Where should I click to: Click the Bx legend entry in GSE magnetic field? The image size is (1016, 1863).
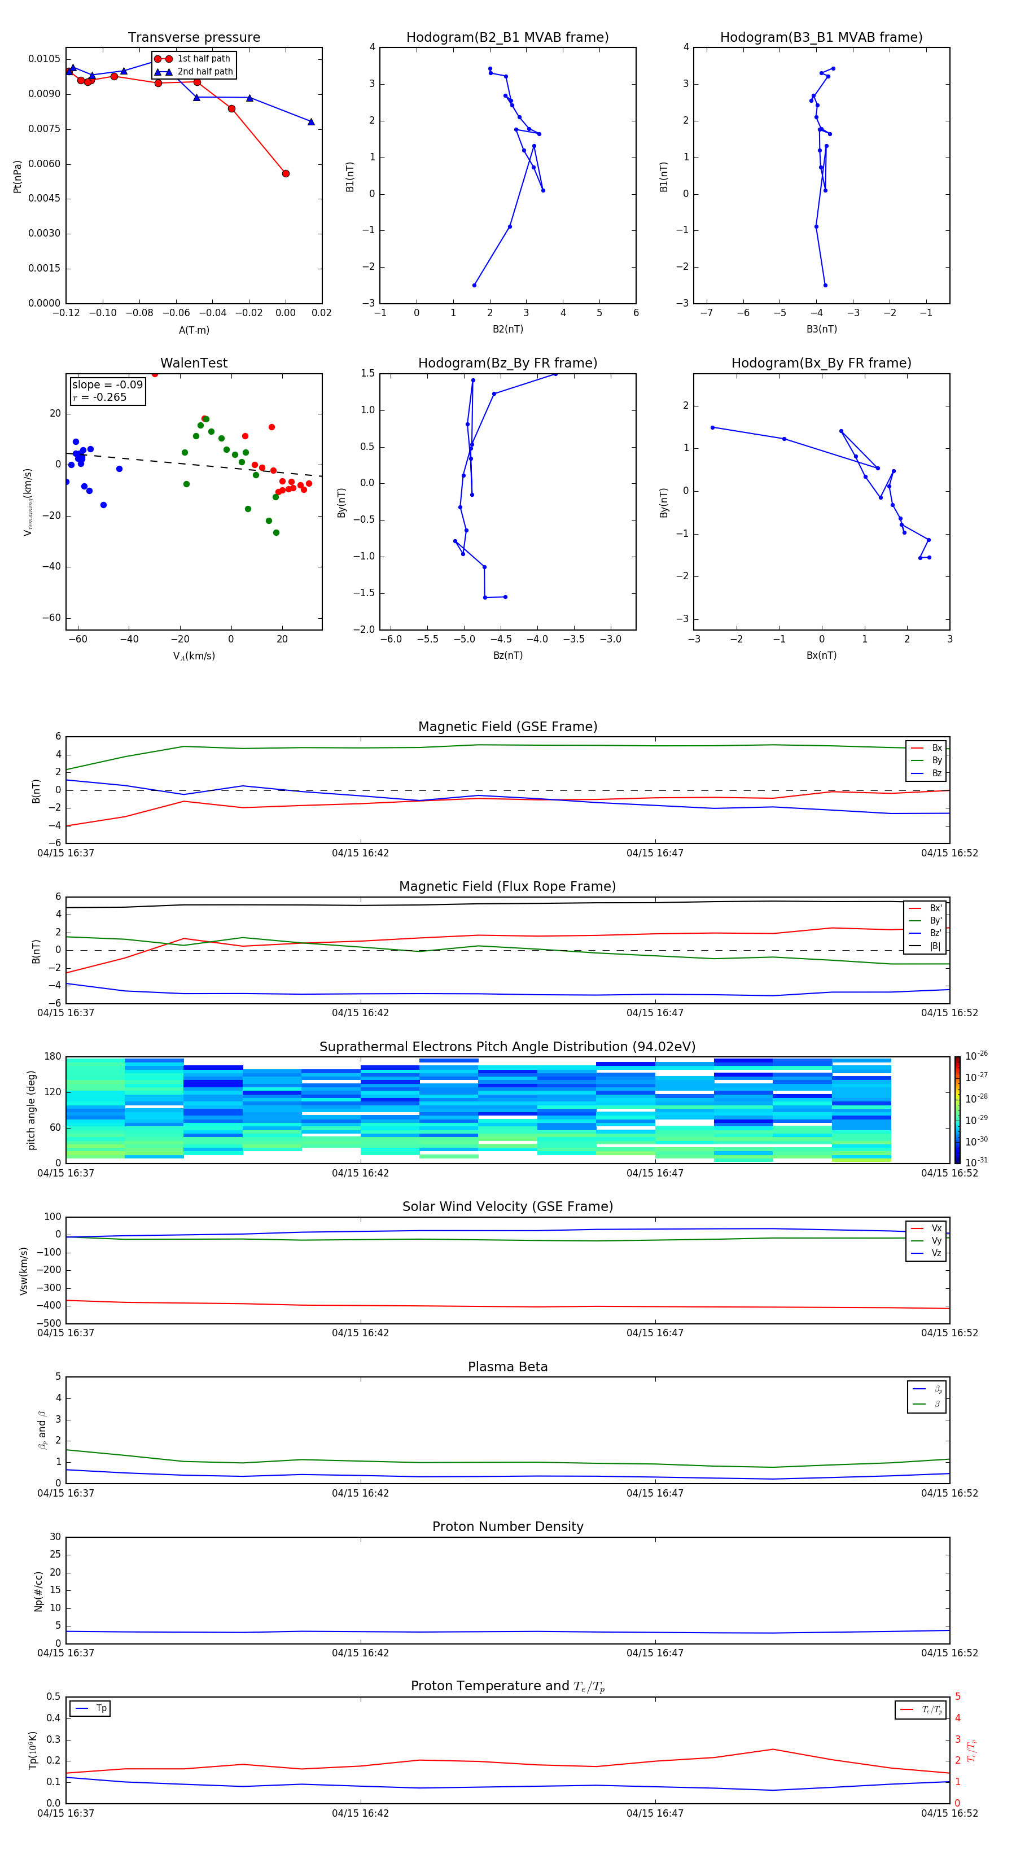[x=926, y=748]
